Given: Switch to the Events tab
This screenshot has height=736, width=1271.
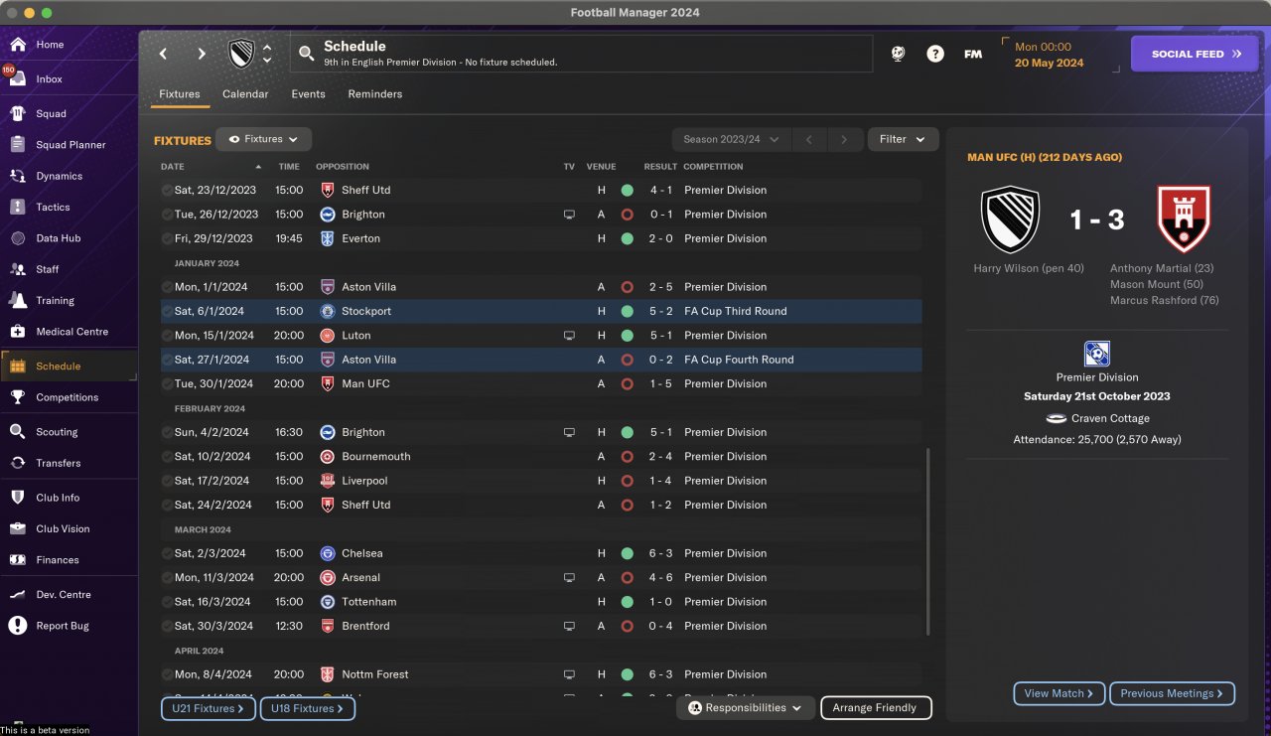Looking at the screenshot, I should point(309,94).
